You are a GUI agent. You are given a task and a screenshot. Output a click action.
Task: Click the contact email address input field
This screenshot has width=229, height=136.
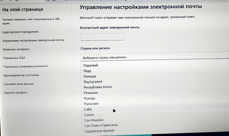click(102, 37)
